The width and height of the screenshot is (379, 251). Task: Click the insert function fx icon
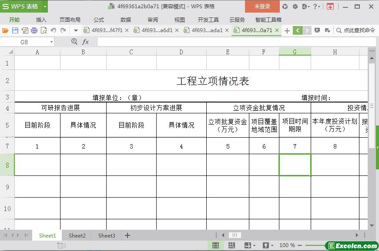click(x=86, y=42)
